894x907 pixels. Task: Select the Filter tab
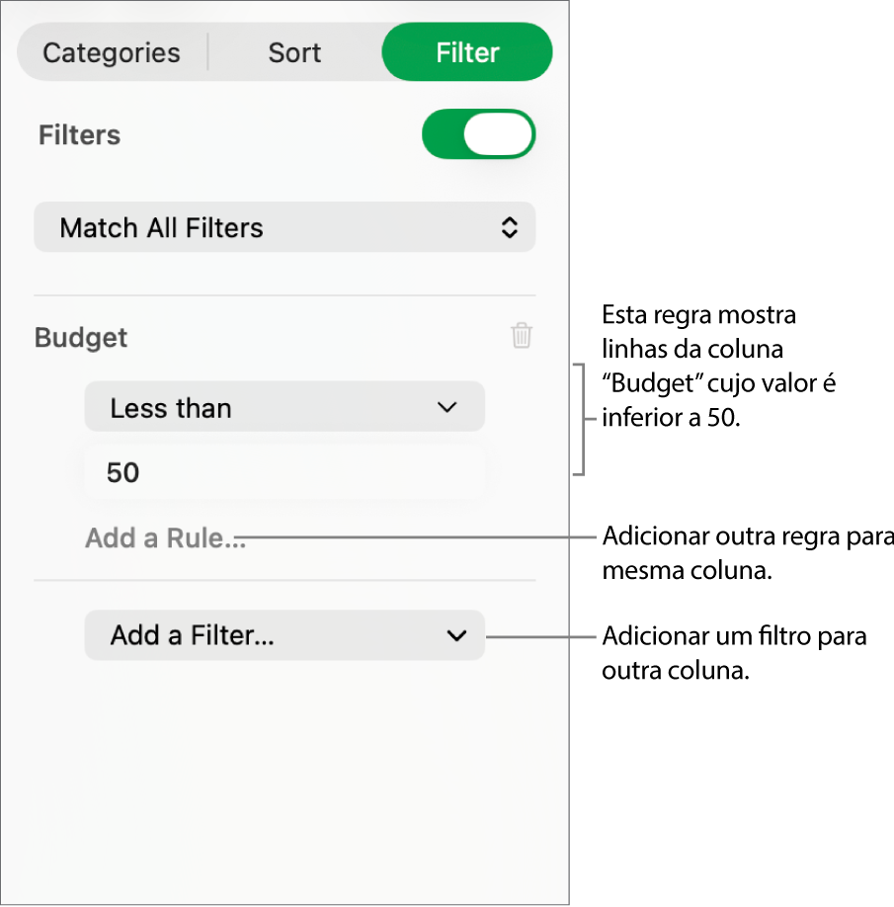click(466, 52)
